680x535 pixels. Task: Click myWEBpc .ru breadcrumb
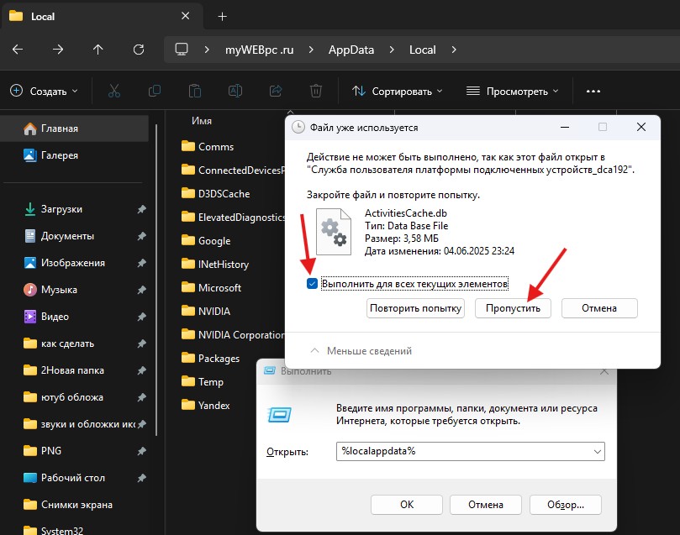point(260,50)
